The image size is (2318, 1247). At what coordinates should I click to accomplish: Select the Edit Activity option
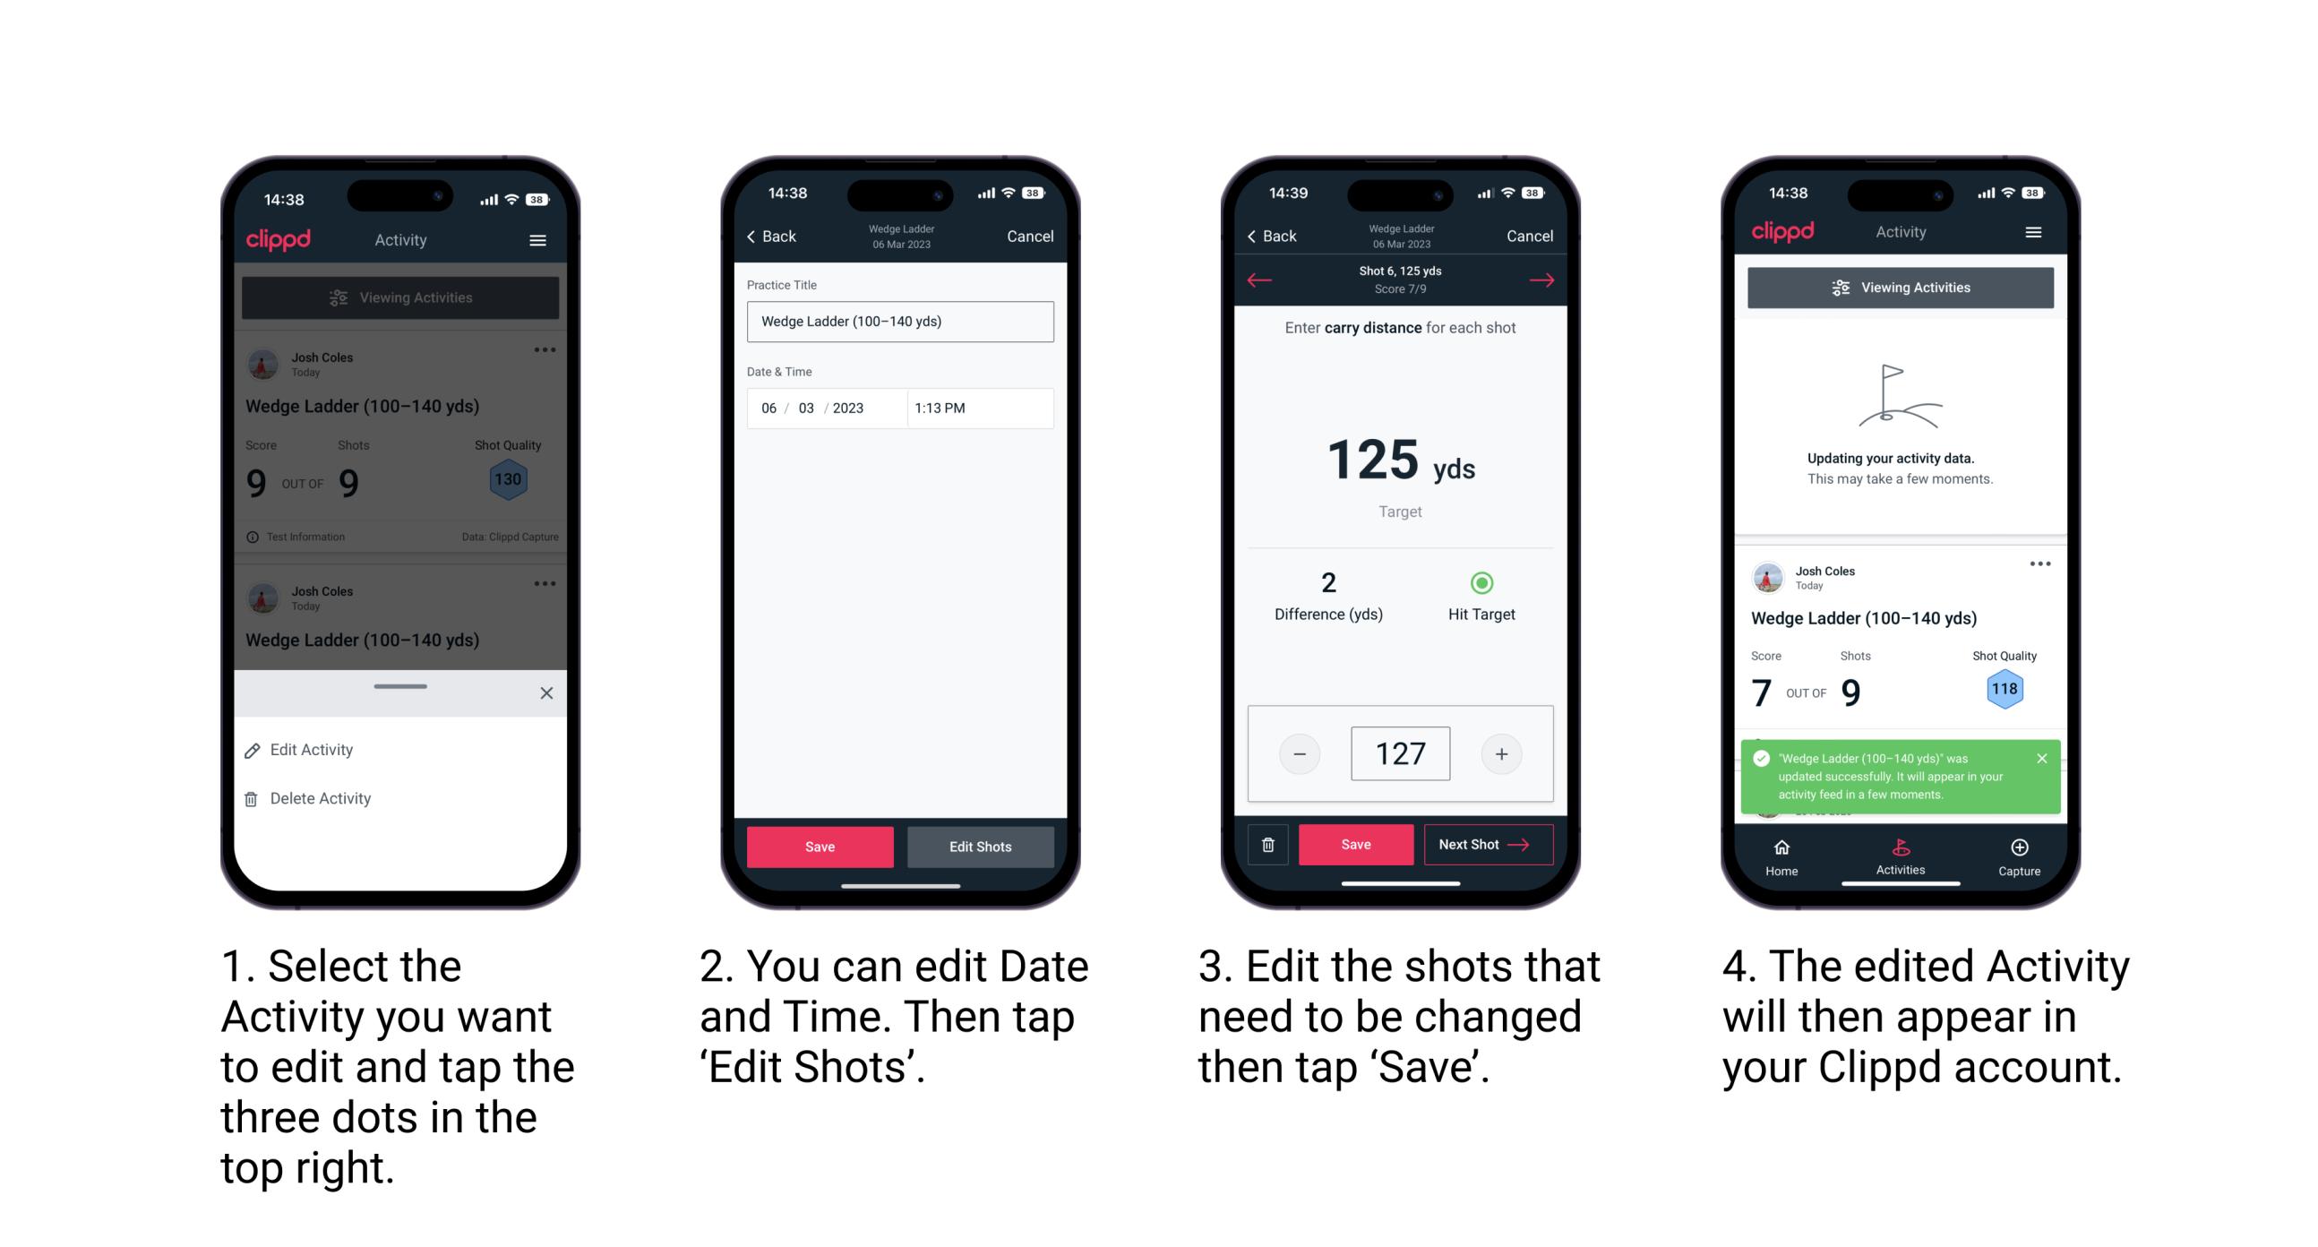pyautogui.click(x=314, y=751)
